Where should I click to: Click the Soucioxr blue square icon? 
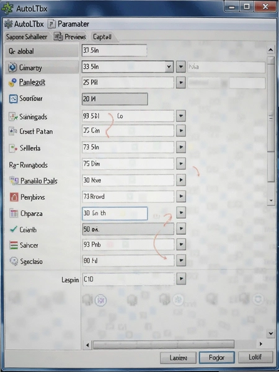(13, 99)
